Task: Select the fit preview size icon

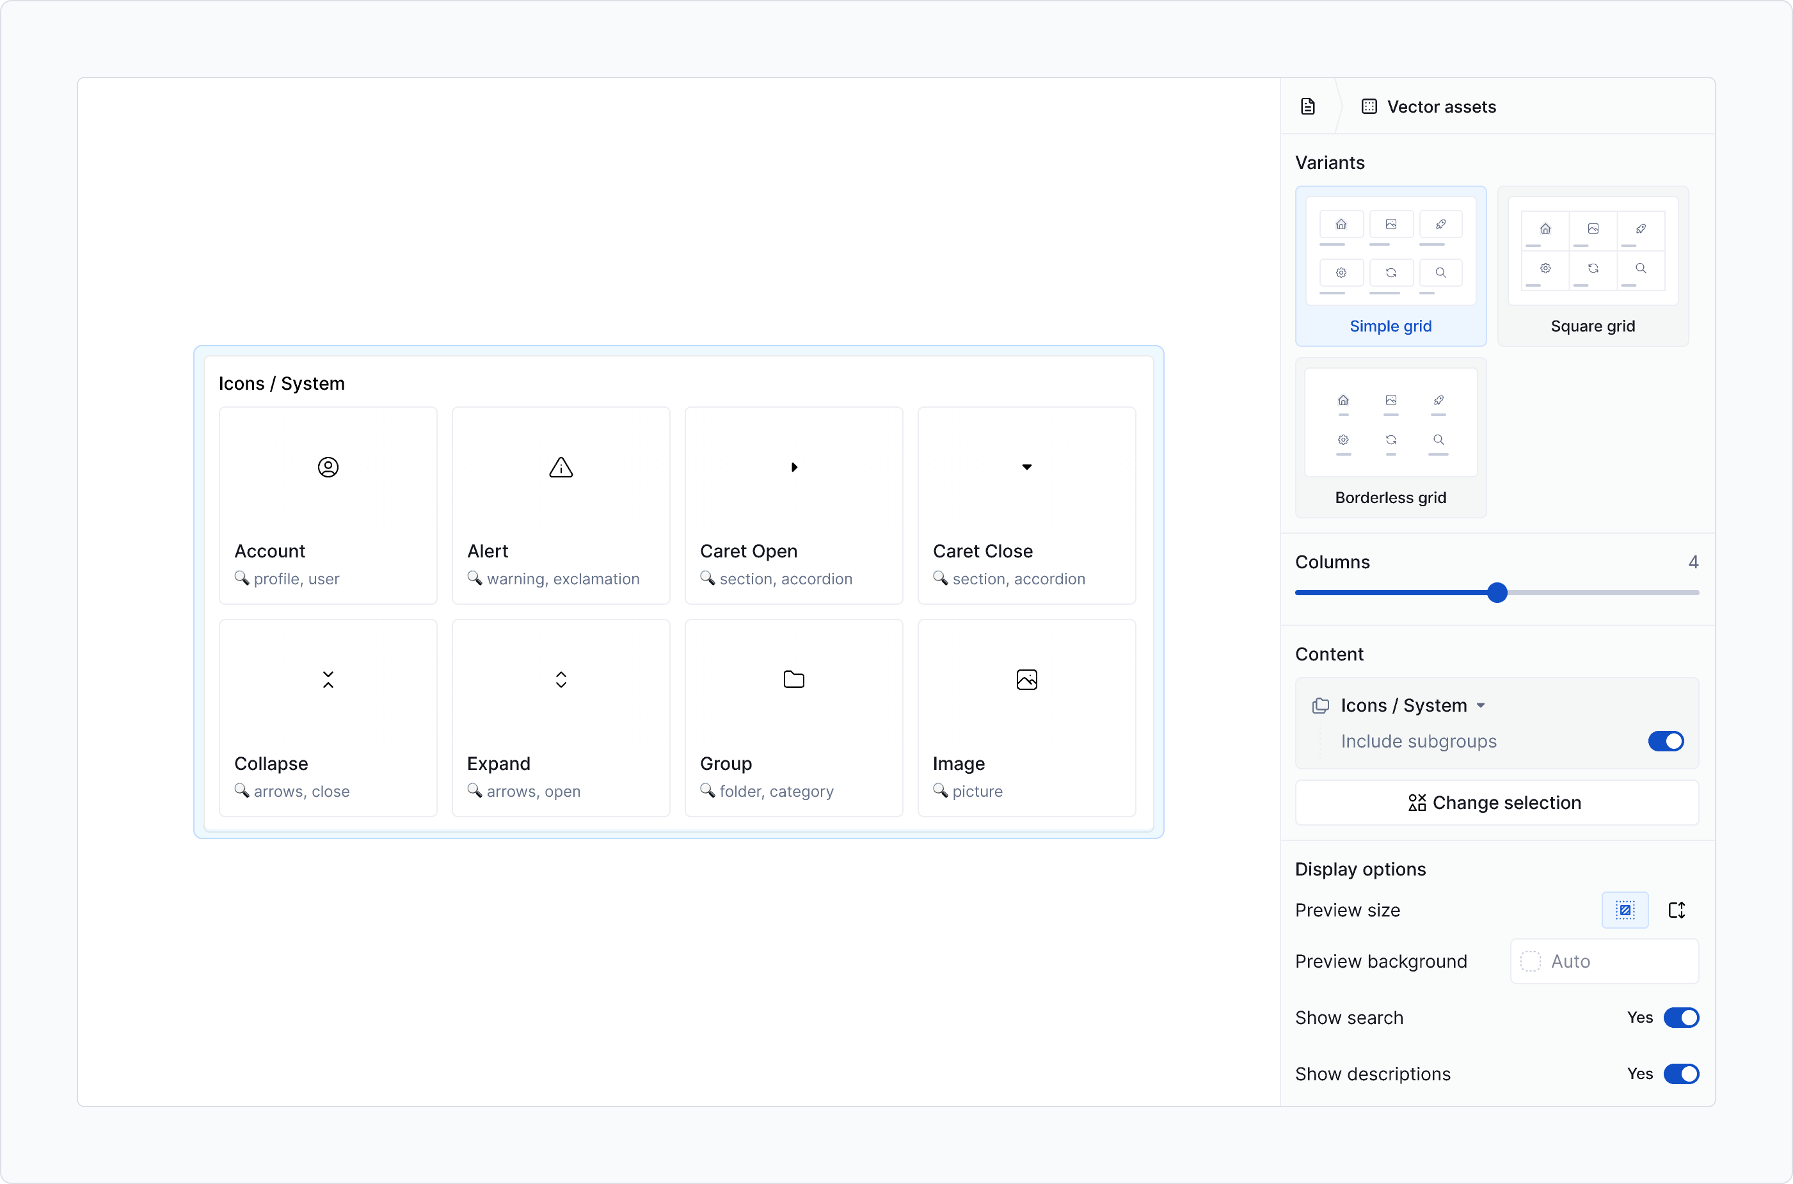Action: [1625, 910]
